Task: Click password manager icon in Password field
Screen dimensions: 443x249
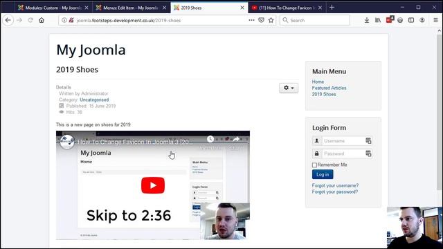Action: coord(368,154)
